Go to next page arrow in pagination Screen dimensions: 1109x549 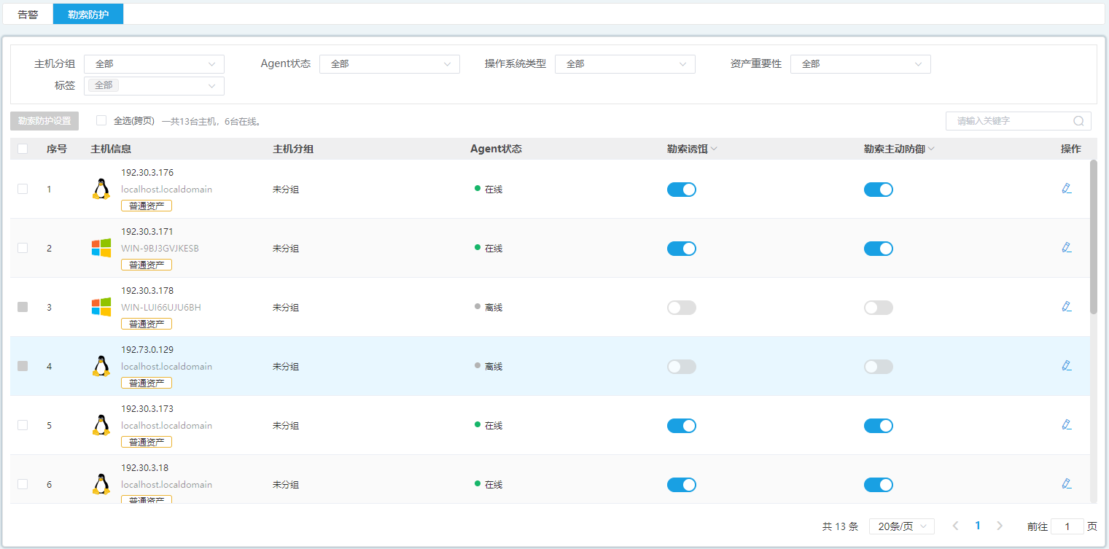pos(1000,526)
